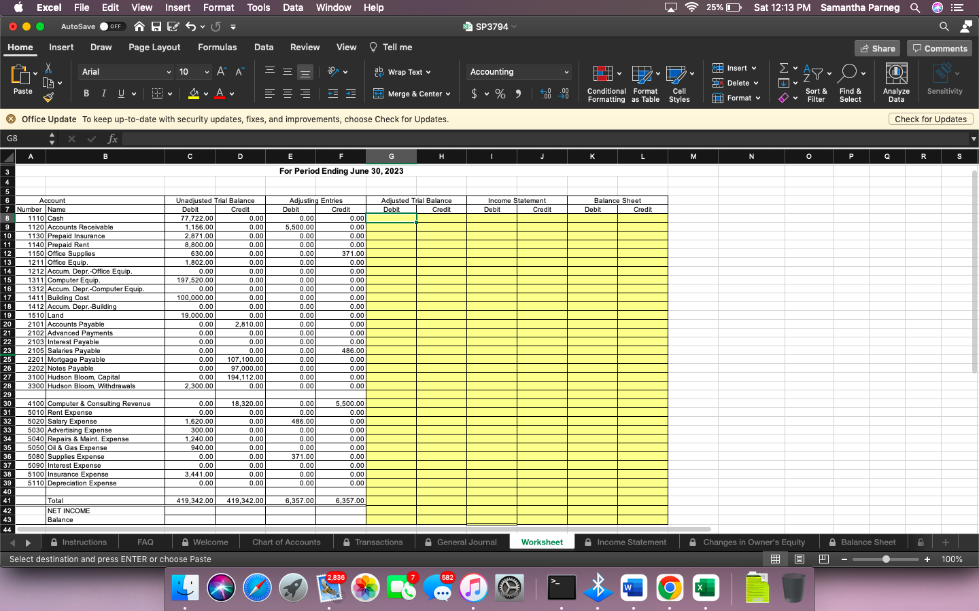This screenshot has height=611, width=979.
Task: Click Decrease Decimal icon
Action: click(564, 94)
